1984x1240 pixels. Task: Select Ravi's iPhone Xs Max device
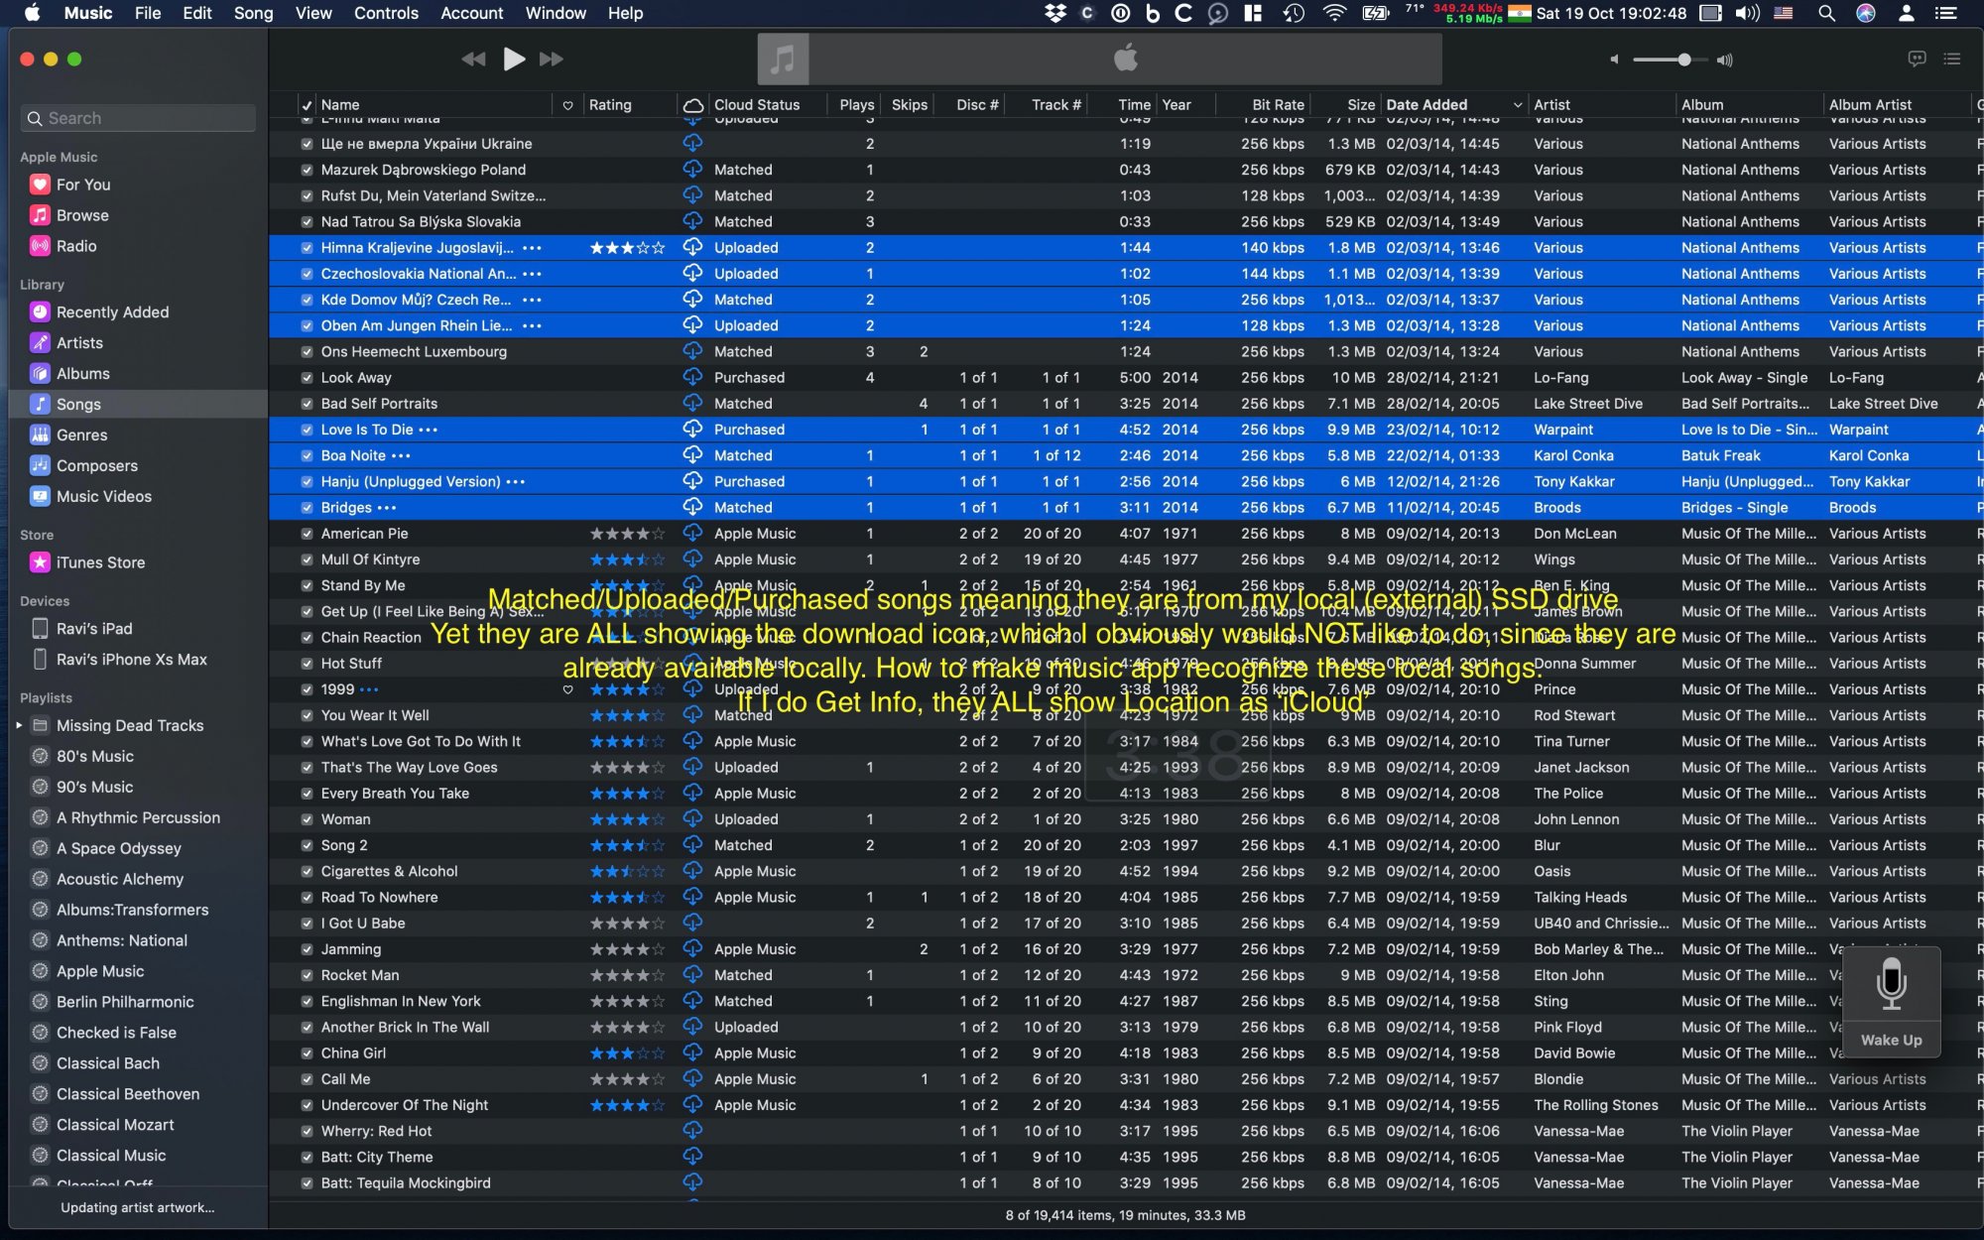click(131, 660)
